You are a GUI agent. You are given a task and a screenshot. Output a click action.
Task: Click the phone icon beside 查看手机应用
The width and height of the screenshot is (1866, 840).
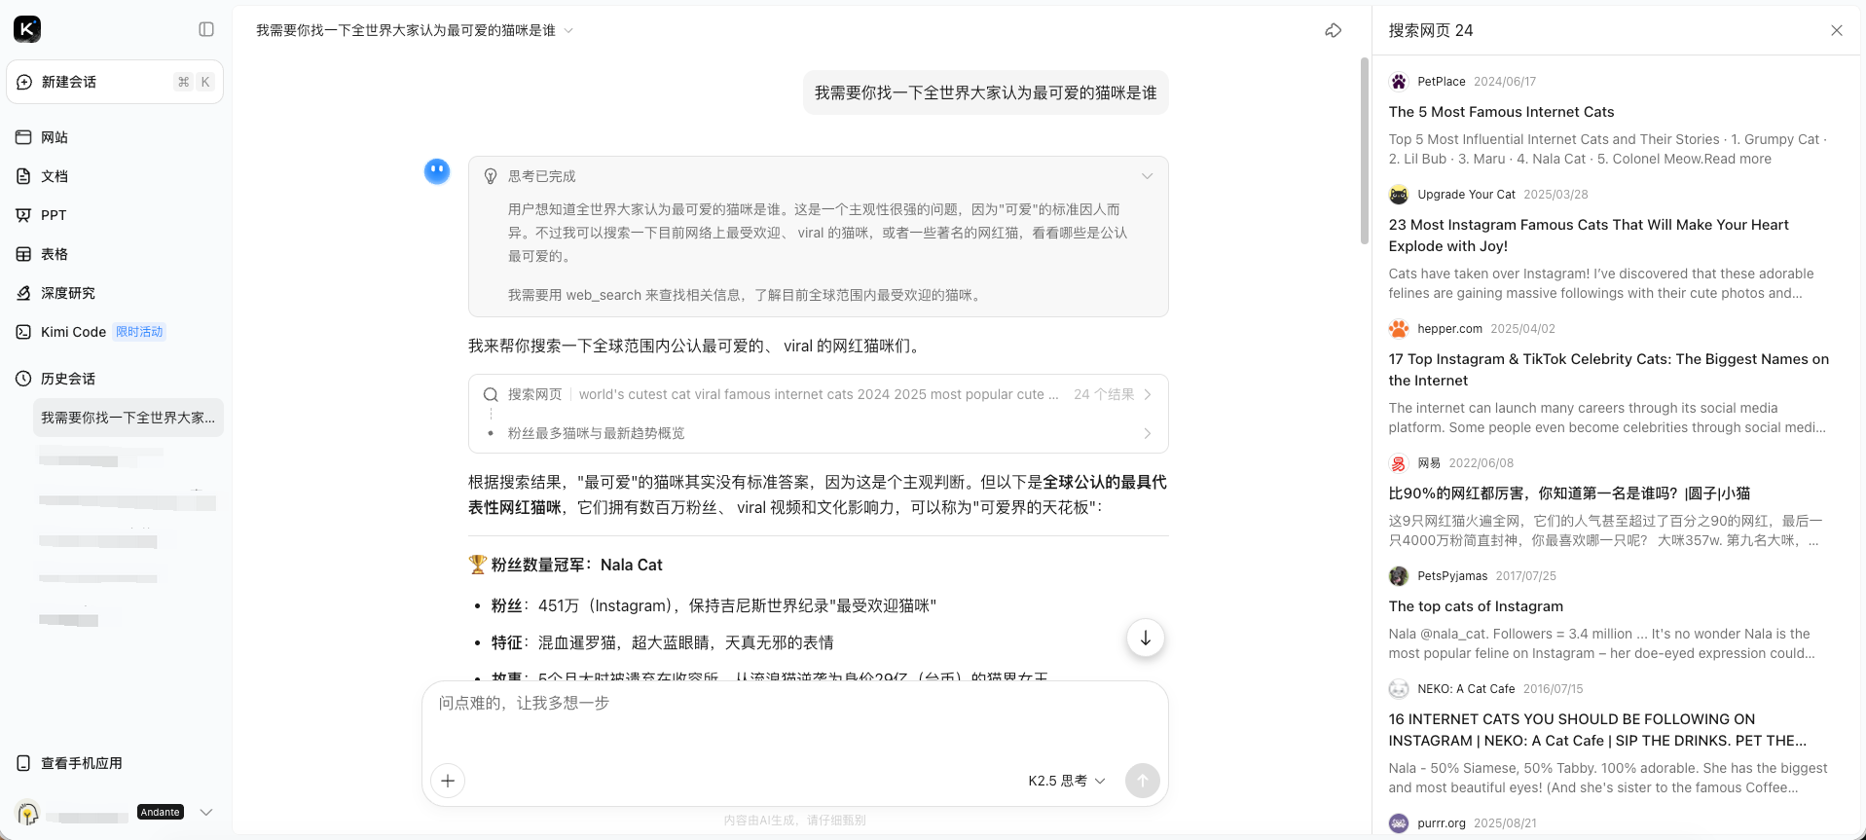[23, 763]
